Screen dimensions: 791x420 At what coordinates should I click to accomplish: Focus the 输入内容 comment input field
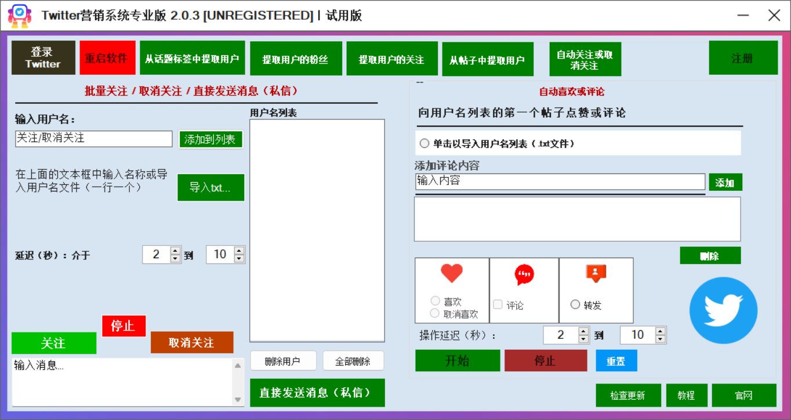560,182
